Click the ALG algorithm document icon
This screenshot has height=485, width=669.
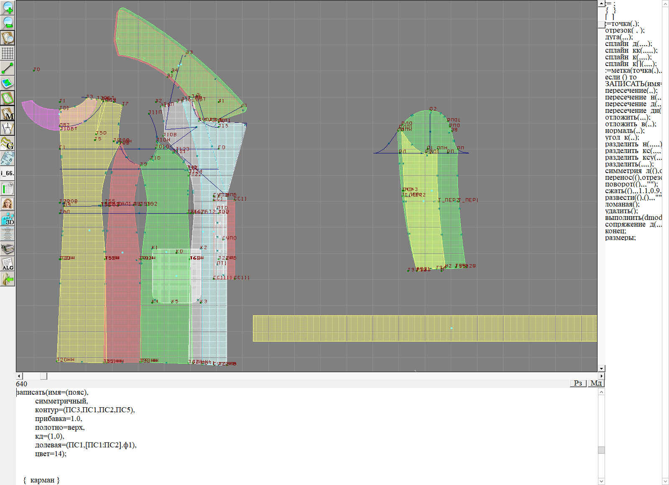coord(8,264)
